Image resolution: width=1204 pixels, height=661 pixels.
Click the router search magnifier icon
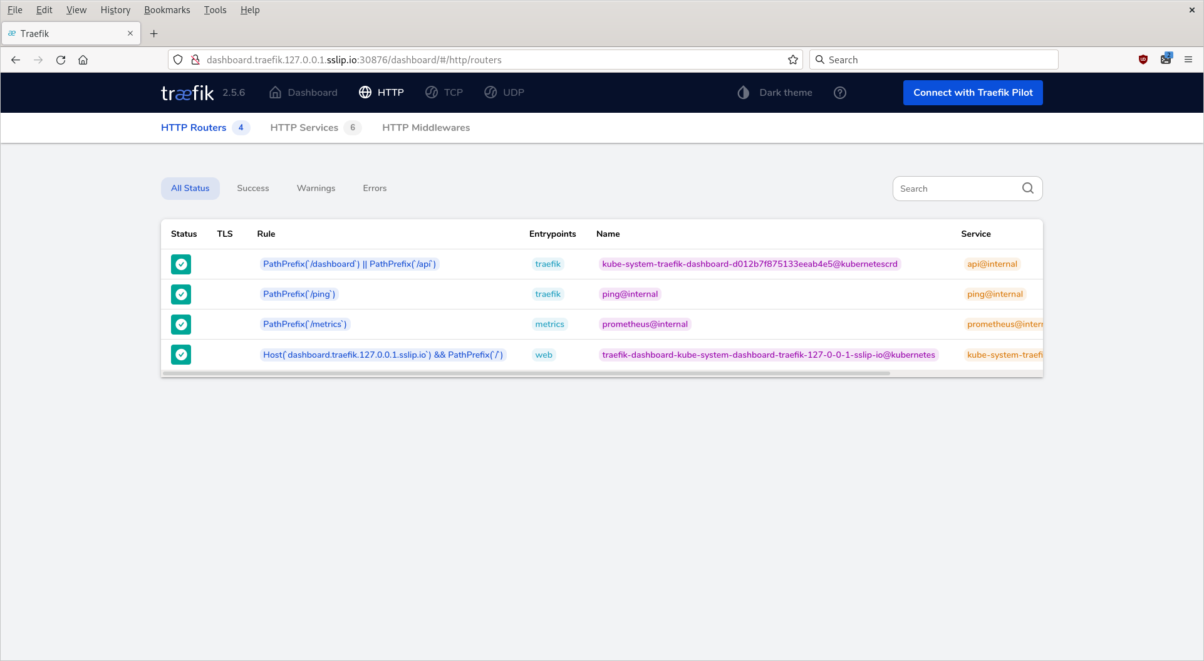click(1028, 189)
